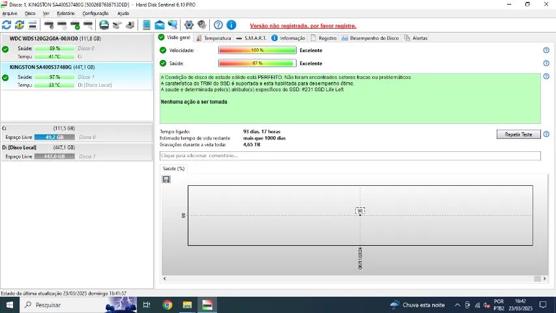Click the disk-with-magnifier toolbar icon
The width and height of the screenshot is (556, 313).
[88, 25]
